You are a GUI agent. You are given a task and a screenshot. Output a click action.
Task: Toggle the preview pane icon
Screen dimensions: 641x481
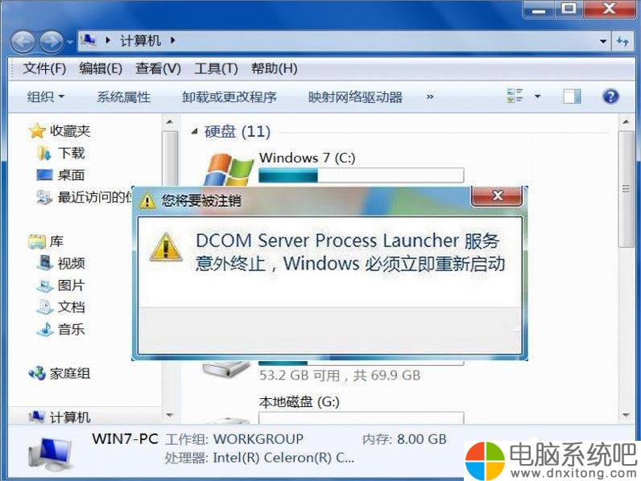point(572,97)
